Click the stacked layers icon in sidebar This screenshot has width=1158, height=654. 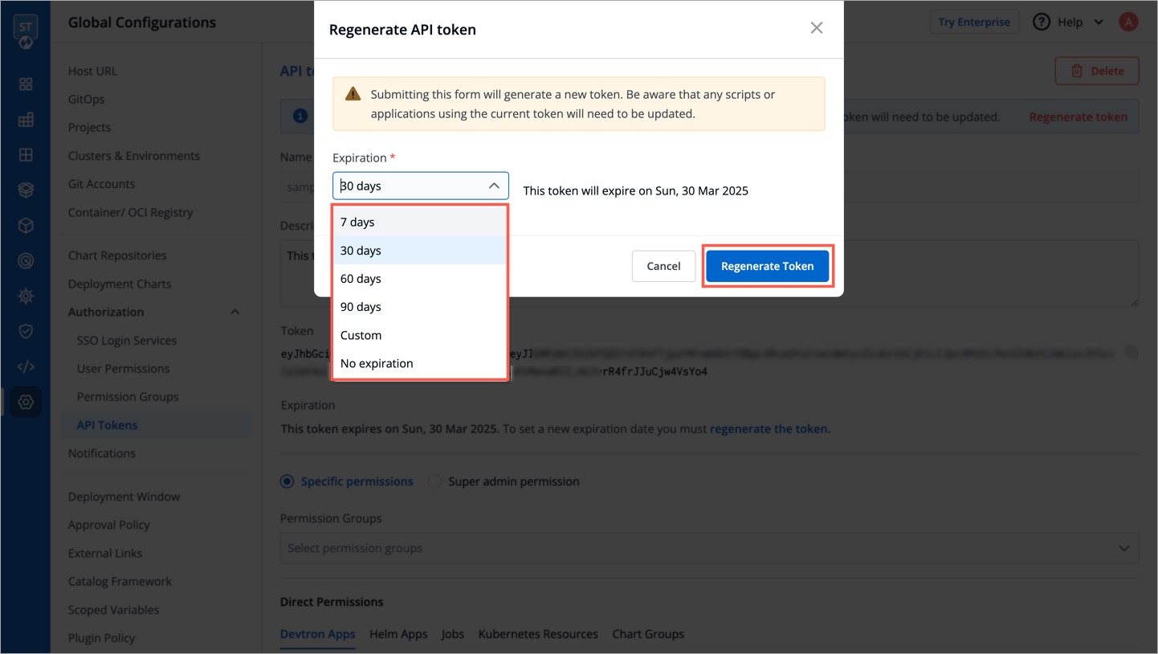point(26,190)
